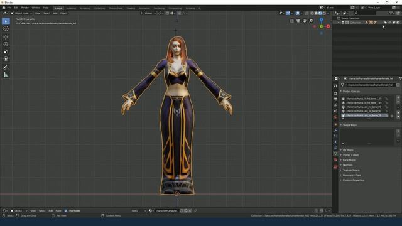Screen dimensions: 402x226
Task: Expand the Custom Properties panel
Action: pos(353,180)
